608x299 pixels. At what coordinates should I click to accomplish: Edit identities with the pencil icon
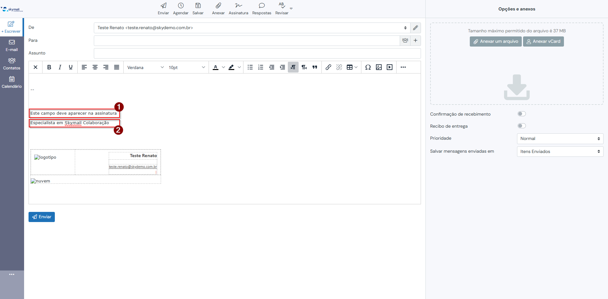point(415,28)
